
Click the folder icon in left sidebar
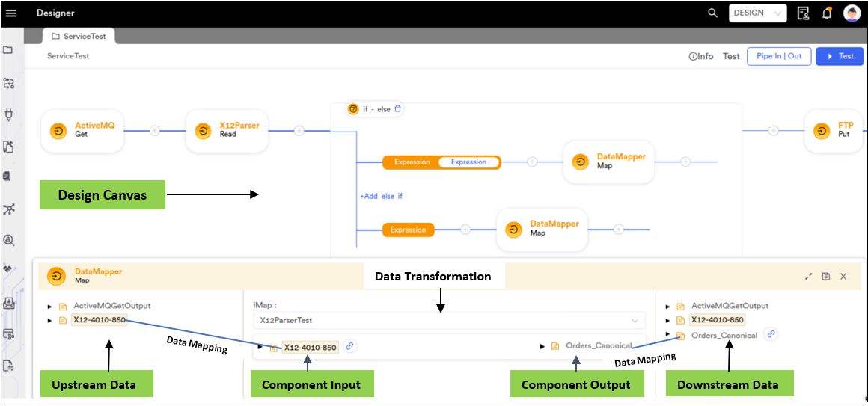tap(8, 50)
